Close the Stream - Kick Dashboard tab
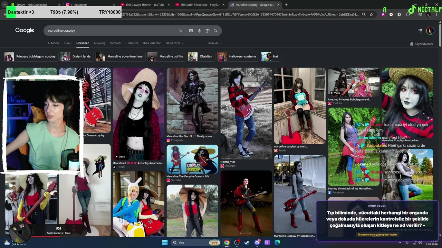Image resolution: width=442 pixels, height=248 pixels. click(59, 5)
